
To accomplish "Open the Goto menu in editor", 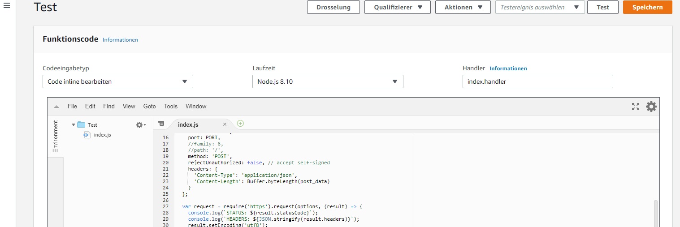I will [x=150, y=106].
